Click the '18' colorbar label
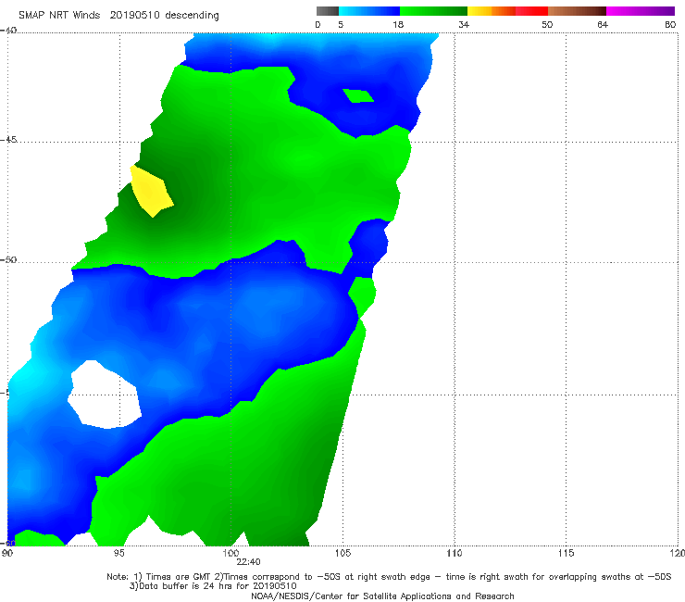Screen dimensions: 685x602 coord(398,25)
